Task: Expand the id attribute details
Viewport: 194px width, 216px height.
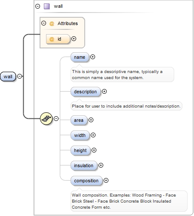Action: [x=74, y=38]
